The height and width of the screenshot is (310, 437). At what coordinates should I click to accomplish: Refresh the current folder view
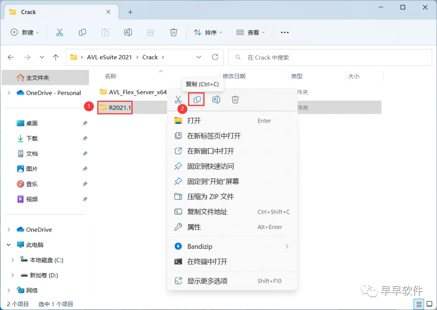(215, 57)
